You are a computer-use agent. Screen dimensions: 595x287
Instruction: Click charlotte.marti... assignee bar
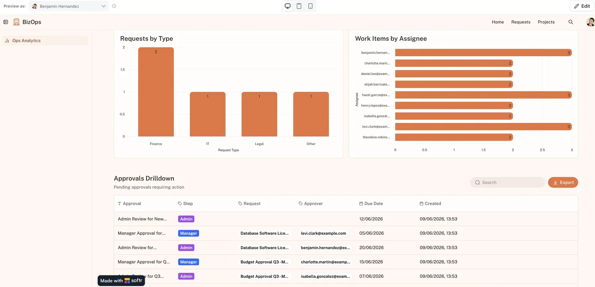point(454,63)
